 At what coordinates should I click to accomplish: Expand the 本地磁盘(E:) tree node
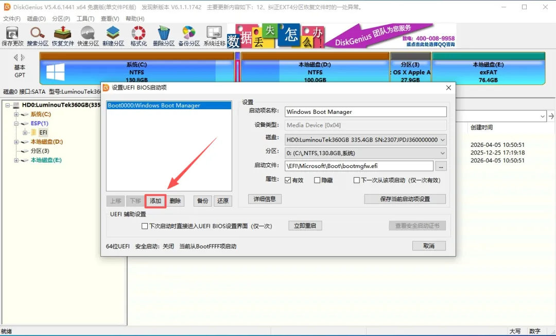[16, 160]
